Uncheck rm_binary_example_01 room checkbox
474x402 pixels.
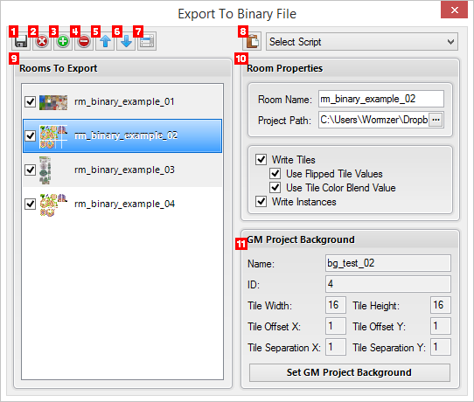(x=31, y=101)
